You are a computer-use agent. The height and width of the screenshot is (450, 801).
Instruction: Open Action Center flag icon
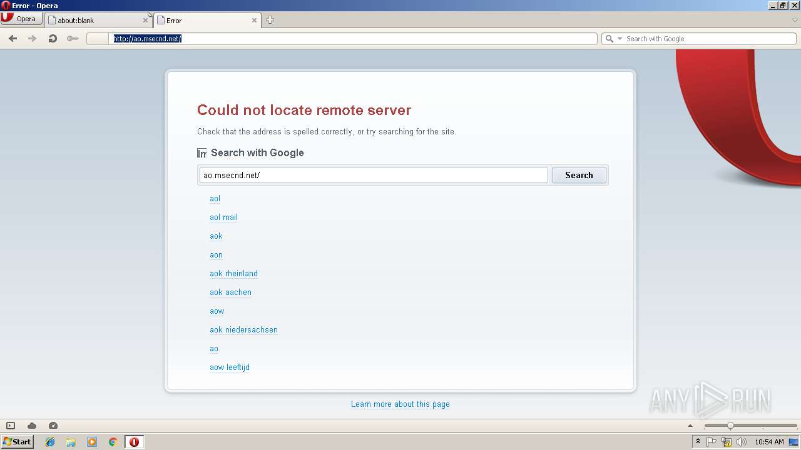(x=712, y=442)
